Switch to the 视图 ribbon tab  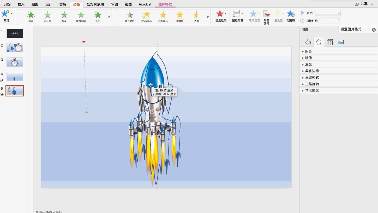tap(128, 4)
